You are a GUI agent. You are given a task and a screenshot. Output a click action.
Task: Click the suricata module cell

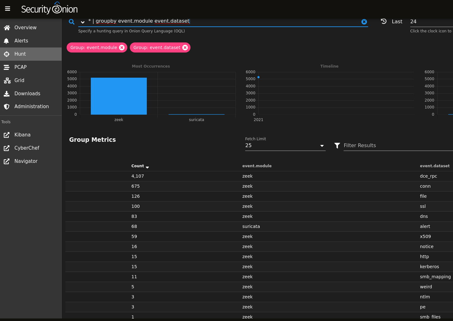tap(251, 226)
